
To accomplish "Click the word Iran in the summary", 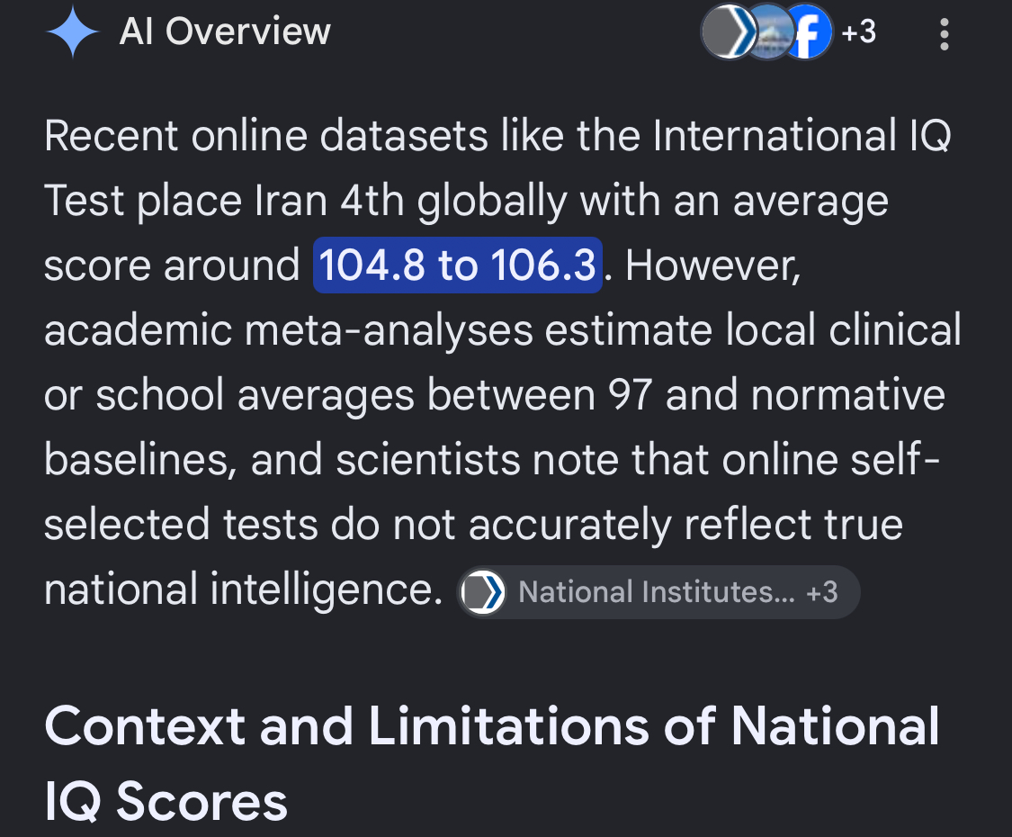I will 291,201.
